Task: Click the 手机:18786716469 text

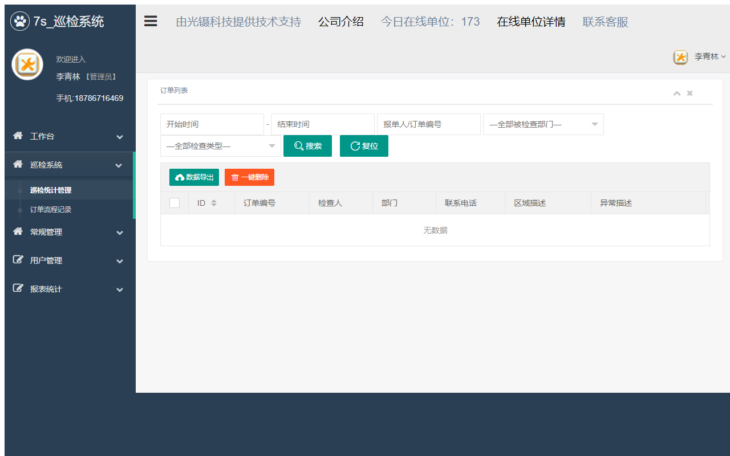Action: [x=90, y=98]
